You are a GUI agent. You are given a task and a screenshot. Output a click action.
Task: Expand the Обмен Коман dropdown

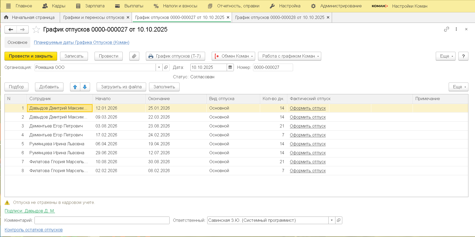pos(233,56)
